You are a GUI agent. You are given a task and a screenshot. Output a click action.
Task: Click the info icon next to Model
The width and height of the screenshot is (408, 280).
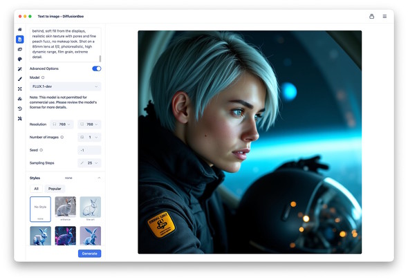[43, 77]
